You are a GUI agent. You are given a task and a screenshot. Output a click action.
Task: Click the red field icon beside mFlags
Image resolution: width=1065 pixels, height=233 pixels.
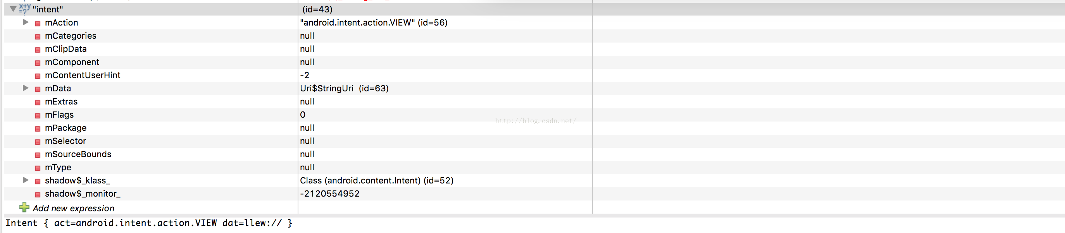click(x=38, y=115)
